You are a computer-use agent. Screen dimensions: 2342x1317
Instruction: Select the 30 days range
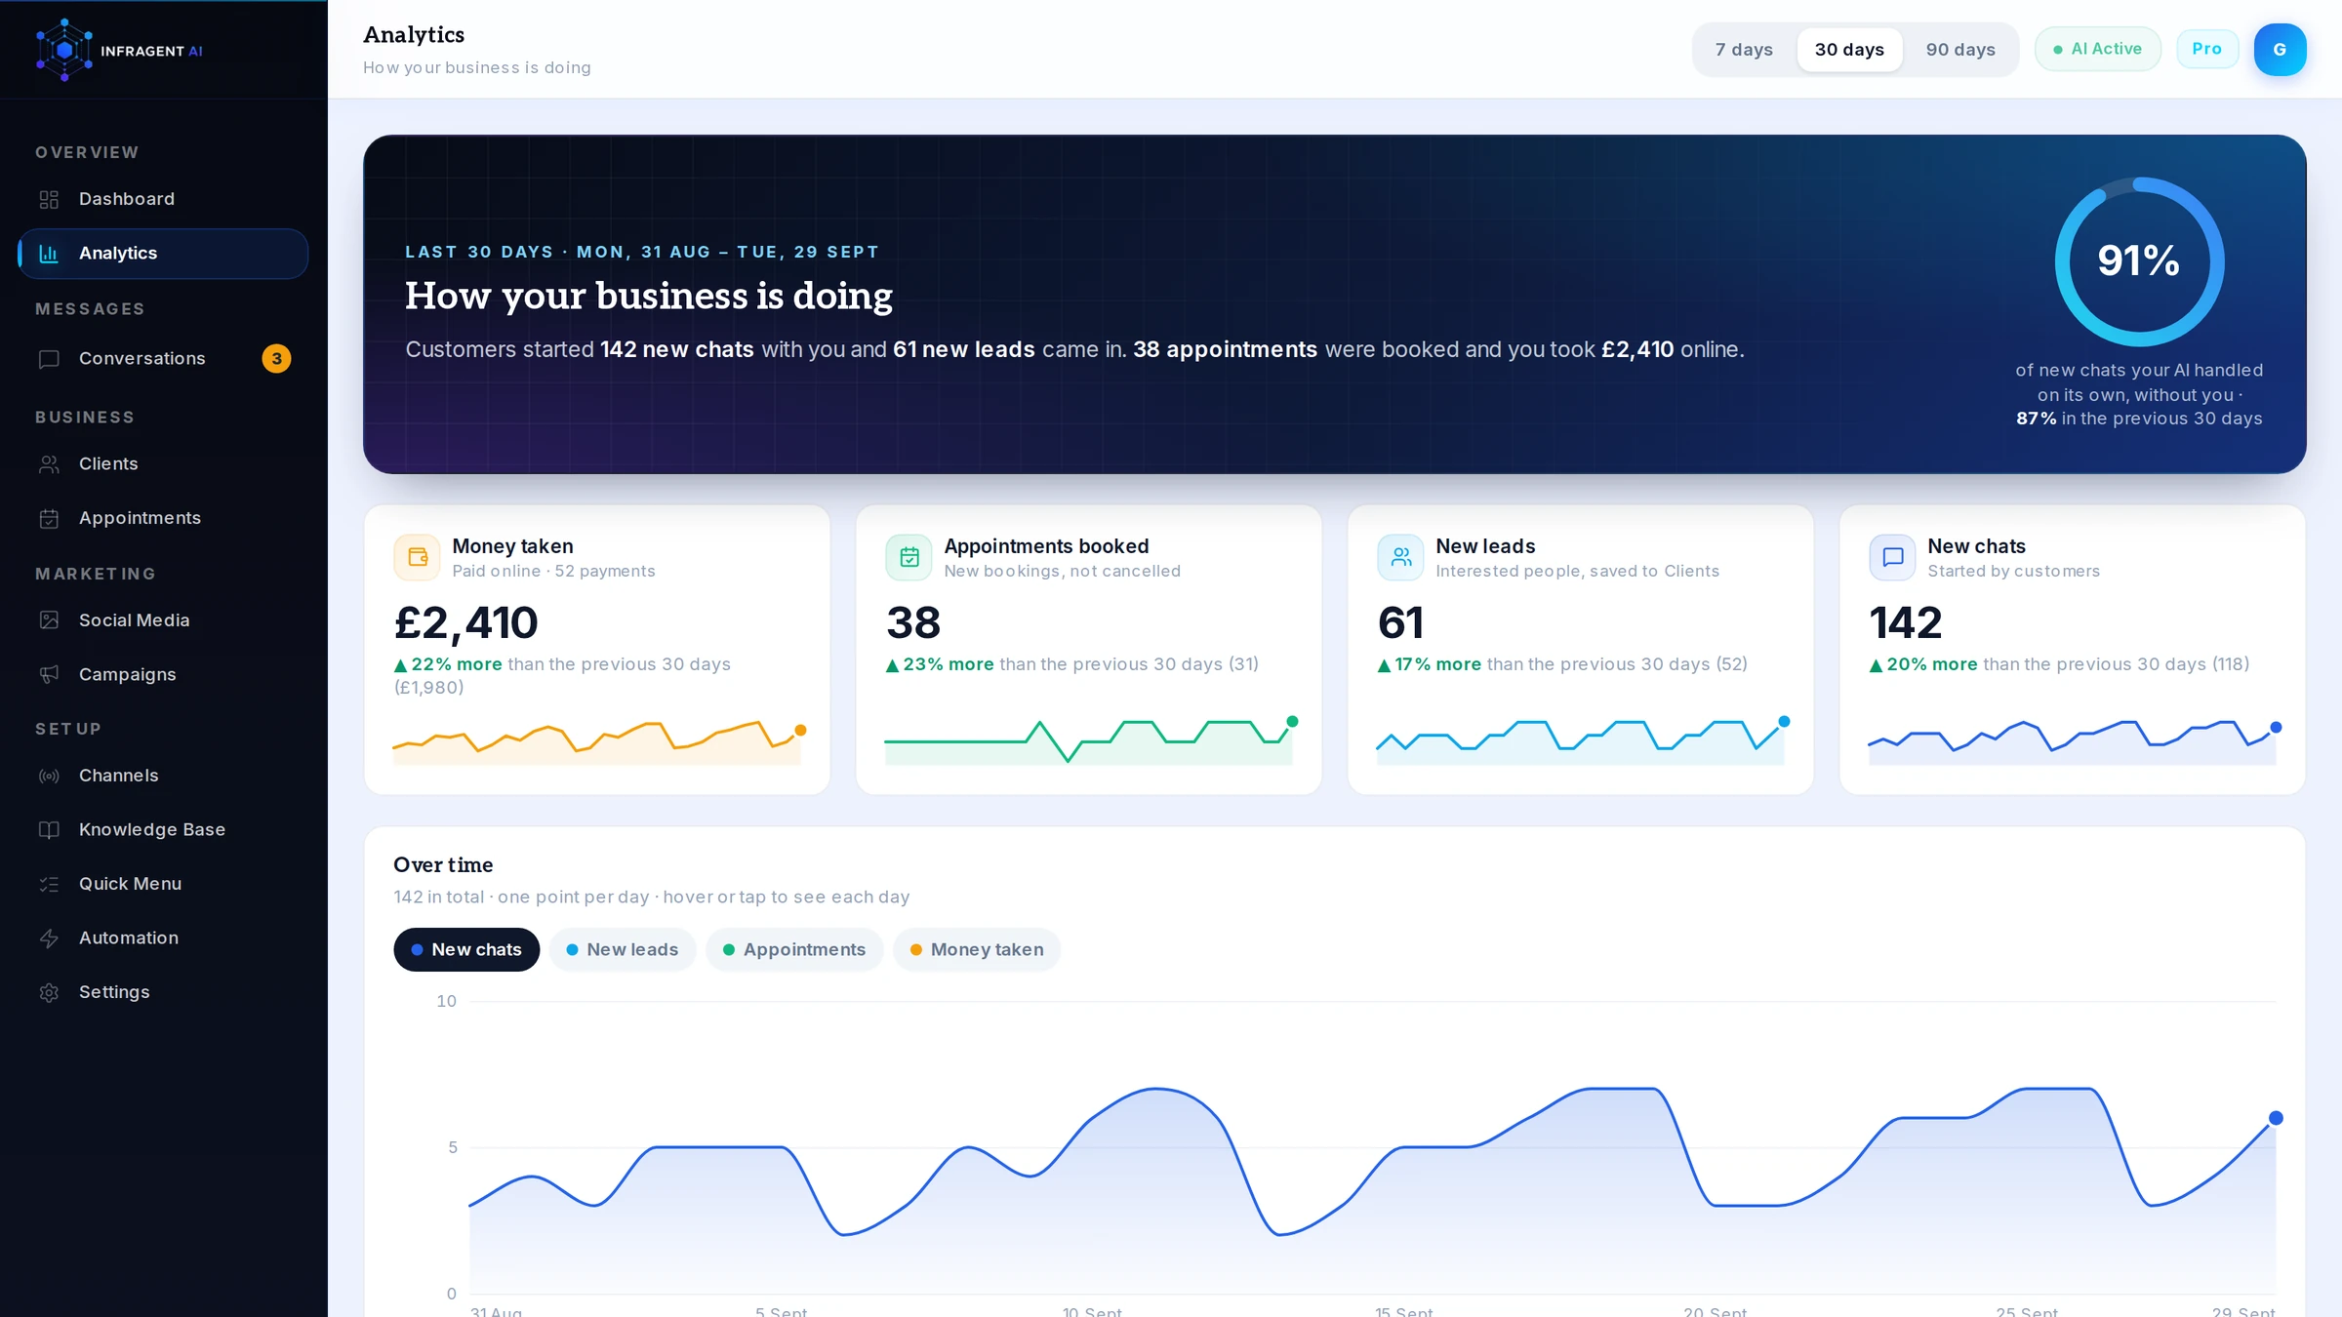(x=1849, y=50)
